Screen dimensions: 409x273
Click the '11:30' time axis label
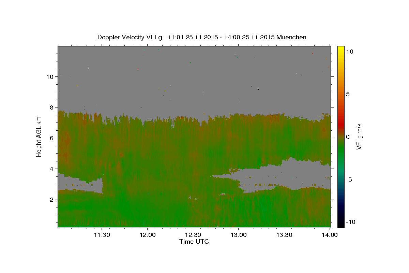(x=102, y=235)
